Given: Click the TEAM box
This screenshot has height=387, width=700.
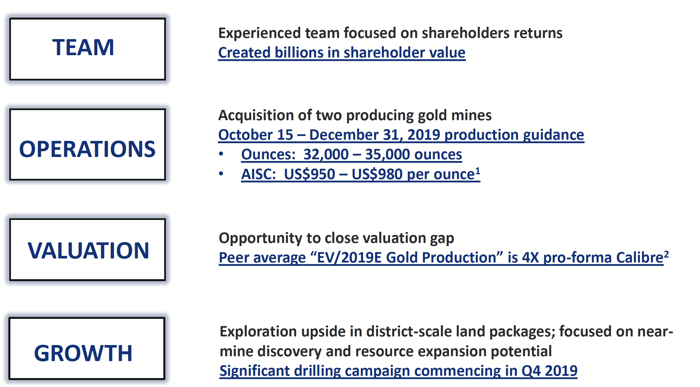Looking at the screenshot, I should pos(87,49).
